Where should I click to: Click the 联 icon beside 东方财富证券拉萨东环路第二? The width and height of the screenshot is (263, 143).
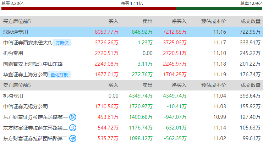[x=73, y=128]
